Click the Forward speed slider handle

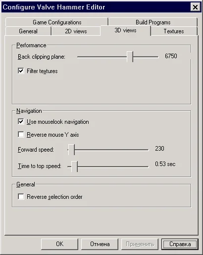[x=71, y=150]
